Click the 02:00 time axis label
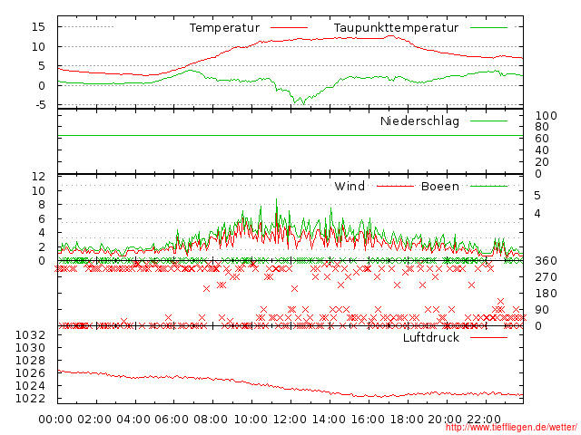The height and width of the screenshot is (435, 581). [x=94, y=419]
